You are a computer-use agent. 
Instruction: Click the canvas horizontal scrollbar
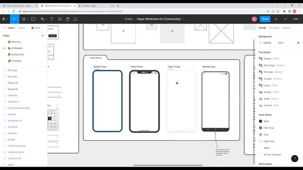tap(168, 165)
